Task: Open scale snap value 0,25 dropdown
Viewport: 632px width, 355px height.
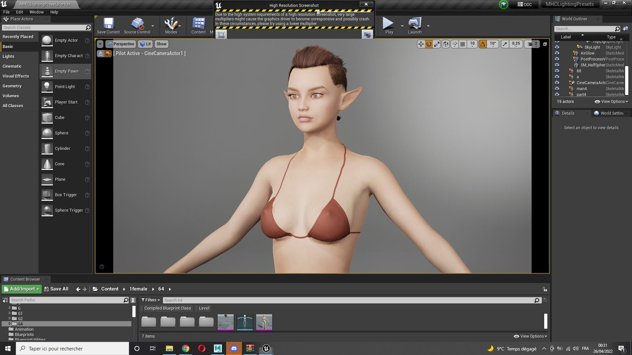Action: 516,44
